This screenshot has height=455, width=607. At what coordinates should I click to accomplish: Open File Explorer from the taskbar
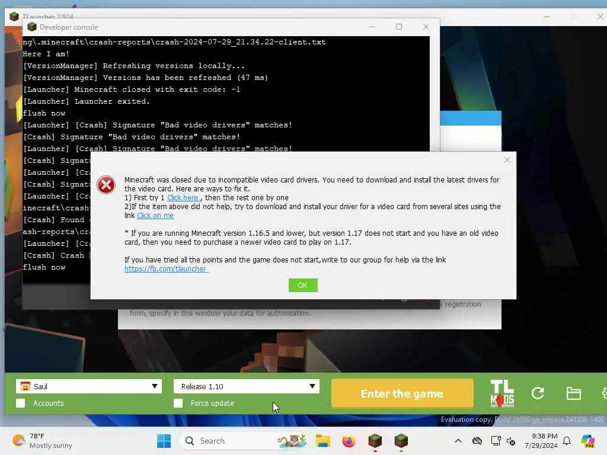point(322,441)
